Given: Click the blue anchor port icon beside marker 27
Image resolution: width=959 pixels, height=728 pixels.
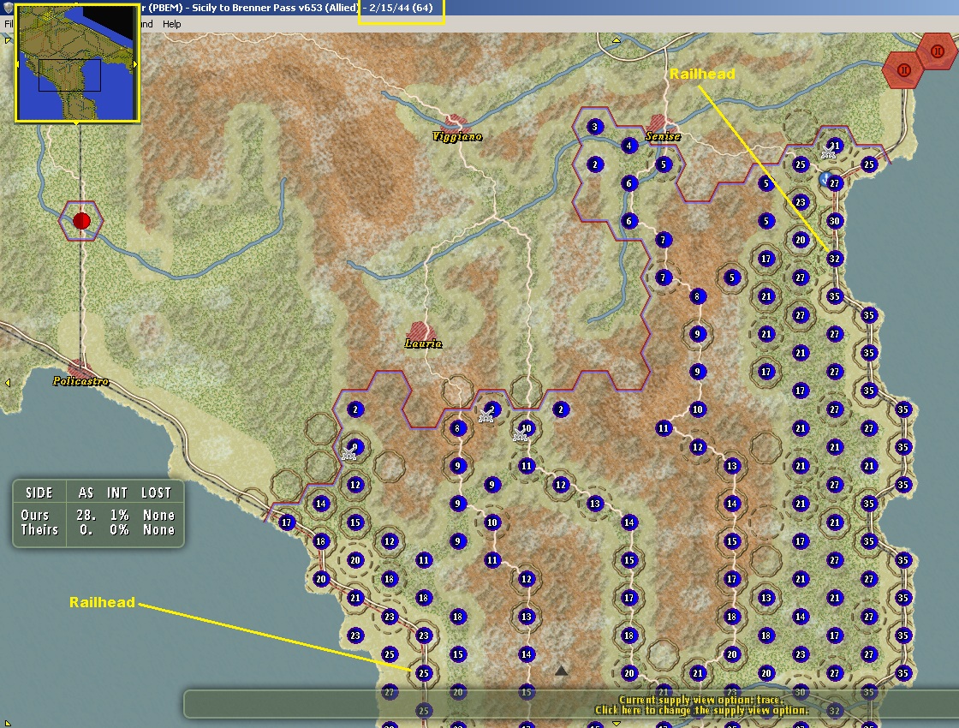Looking at the screenshot, I should [825, 179].
